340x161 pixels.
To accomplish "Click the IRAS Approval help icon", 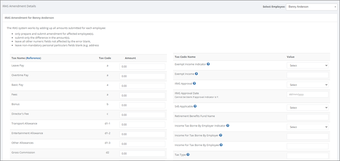I will click(x=194, y=83).
